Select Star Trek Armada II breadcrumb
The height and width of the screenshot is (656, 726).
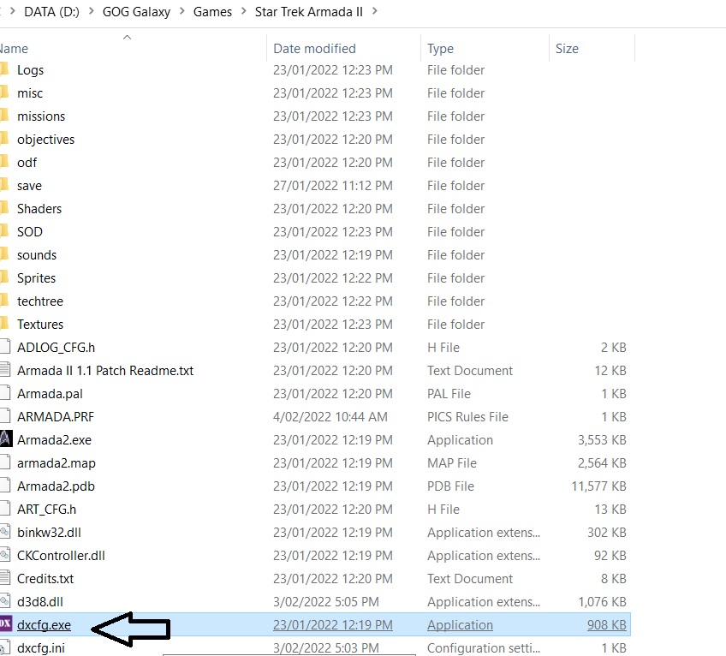pyautogui.click(x=309, y=12)
